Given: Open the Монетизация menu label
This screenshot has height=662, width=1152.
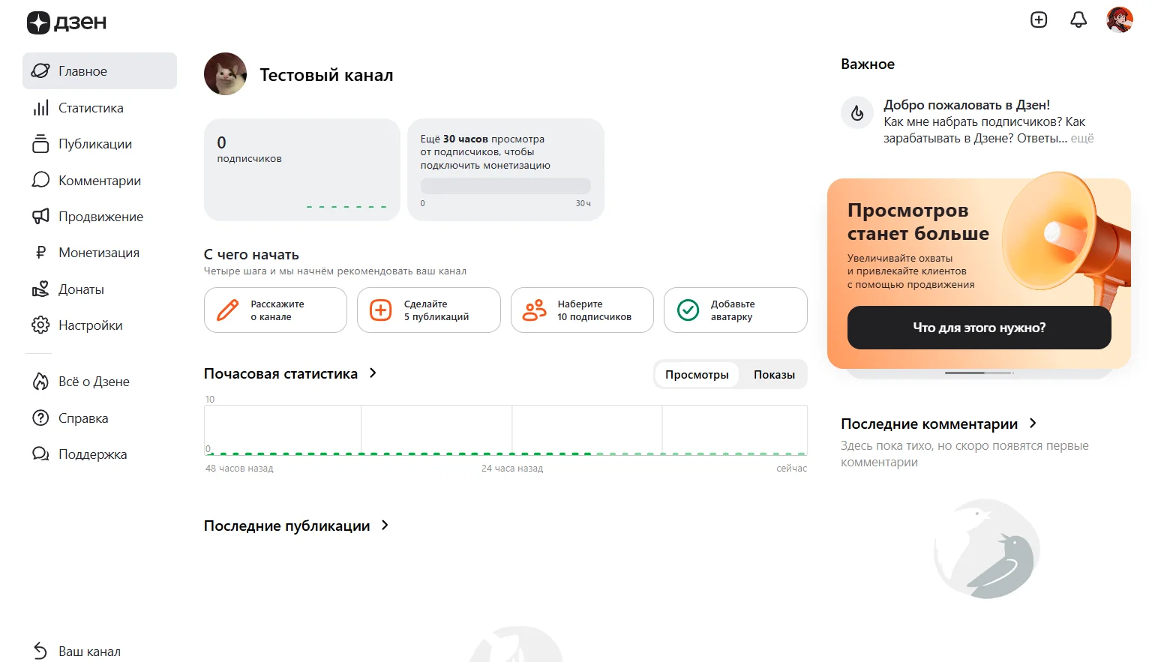Looking at the screenshot, I should tap(99, 253).
